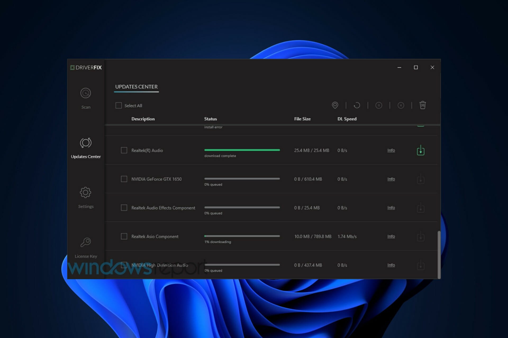Click install icon for Realtek Asio Component
508x338 pixels.
pos(421,236)
